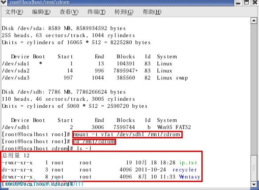Image resolution: width=259 pixels, height=190 pixels.
Task: Click the '255 heads, 63 sectors/track' line
Action: 68,35
